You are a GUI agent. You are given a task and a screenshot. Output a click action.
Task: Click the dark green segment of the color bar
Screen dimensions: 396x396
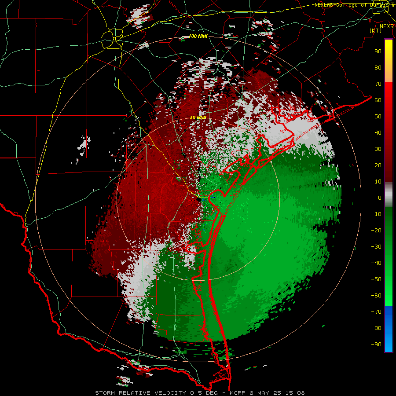coord(389,220)
